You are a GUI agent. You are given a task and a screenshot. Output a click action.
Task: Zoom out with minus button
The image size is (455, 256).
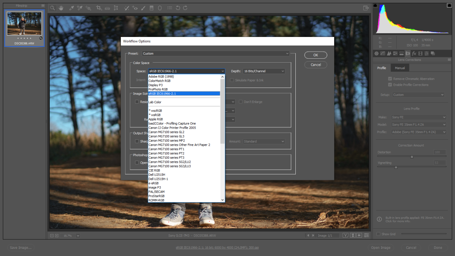[x=52, y=235]
